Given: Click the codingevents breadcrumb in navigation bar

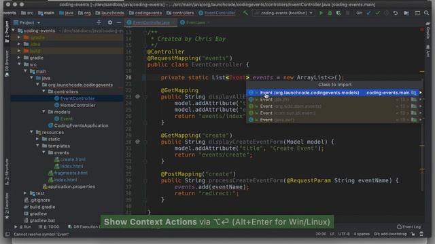Looking at the screenshot, I should click(x=145, y=13).
